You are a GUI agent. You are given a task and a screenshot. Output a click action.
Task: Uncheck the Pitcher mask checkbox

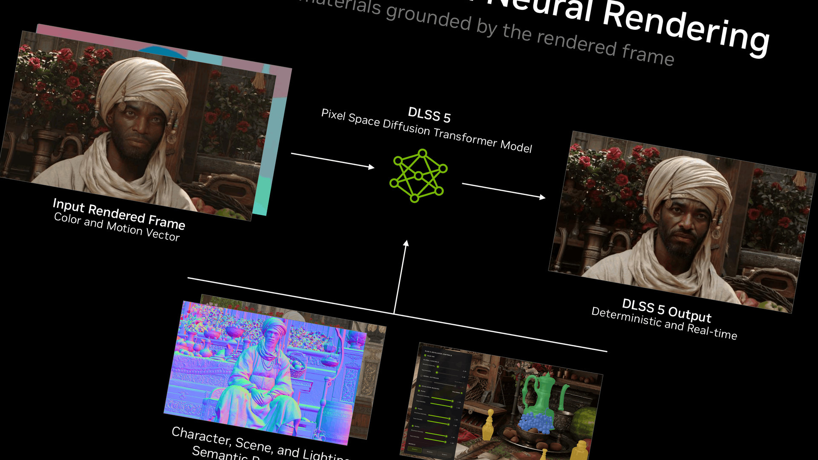419,391
